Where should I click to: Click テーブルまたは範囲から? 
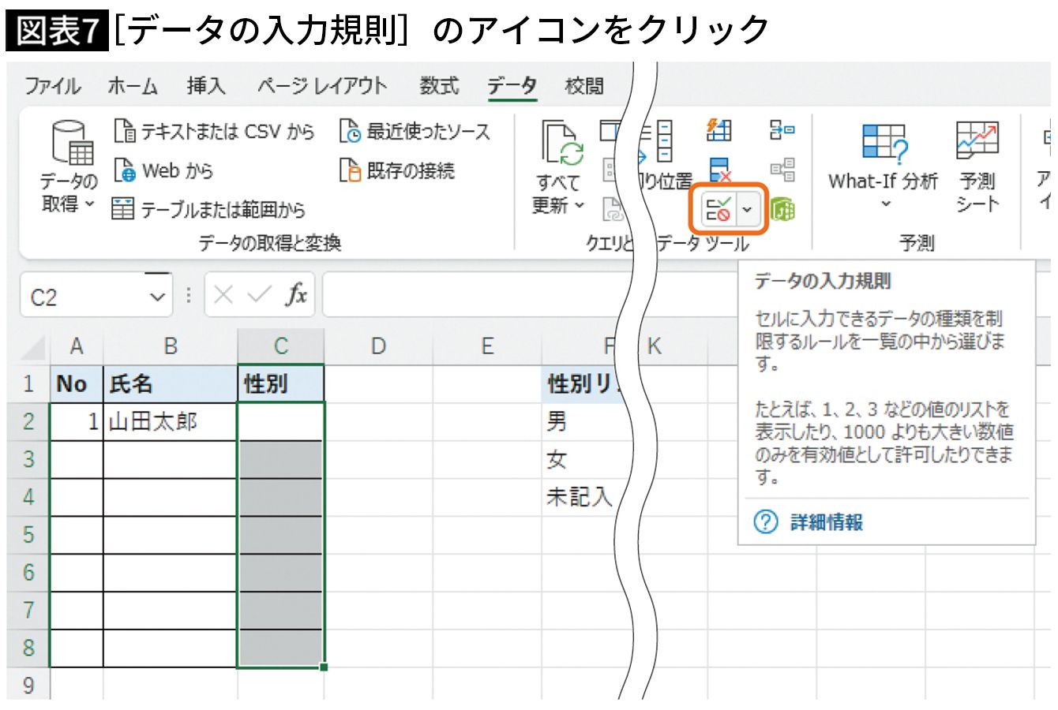[209, 209]
